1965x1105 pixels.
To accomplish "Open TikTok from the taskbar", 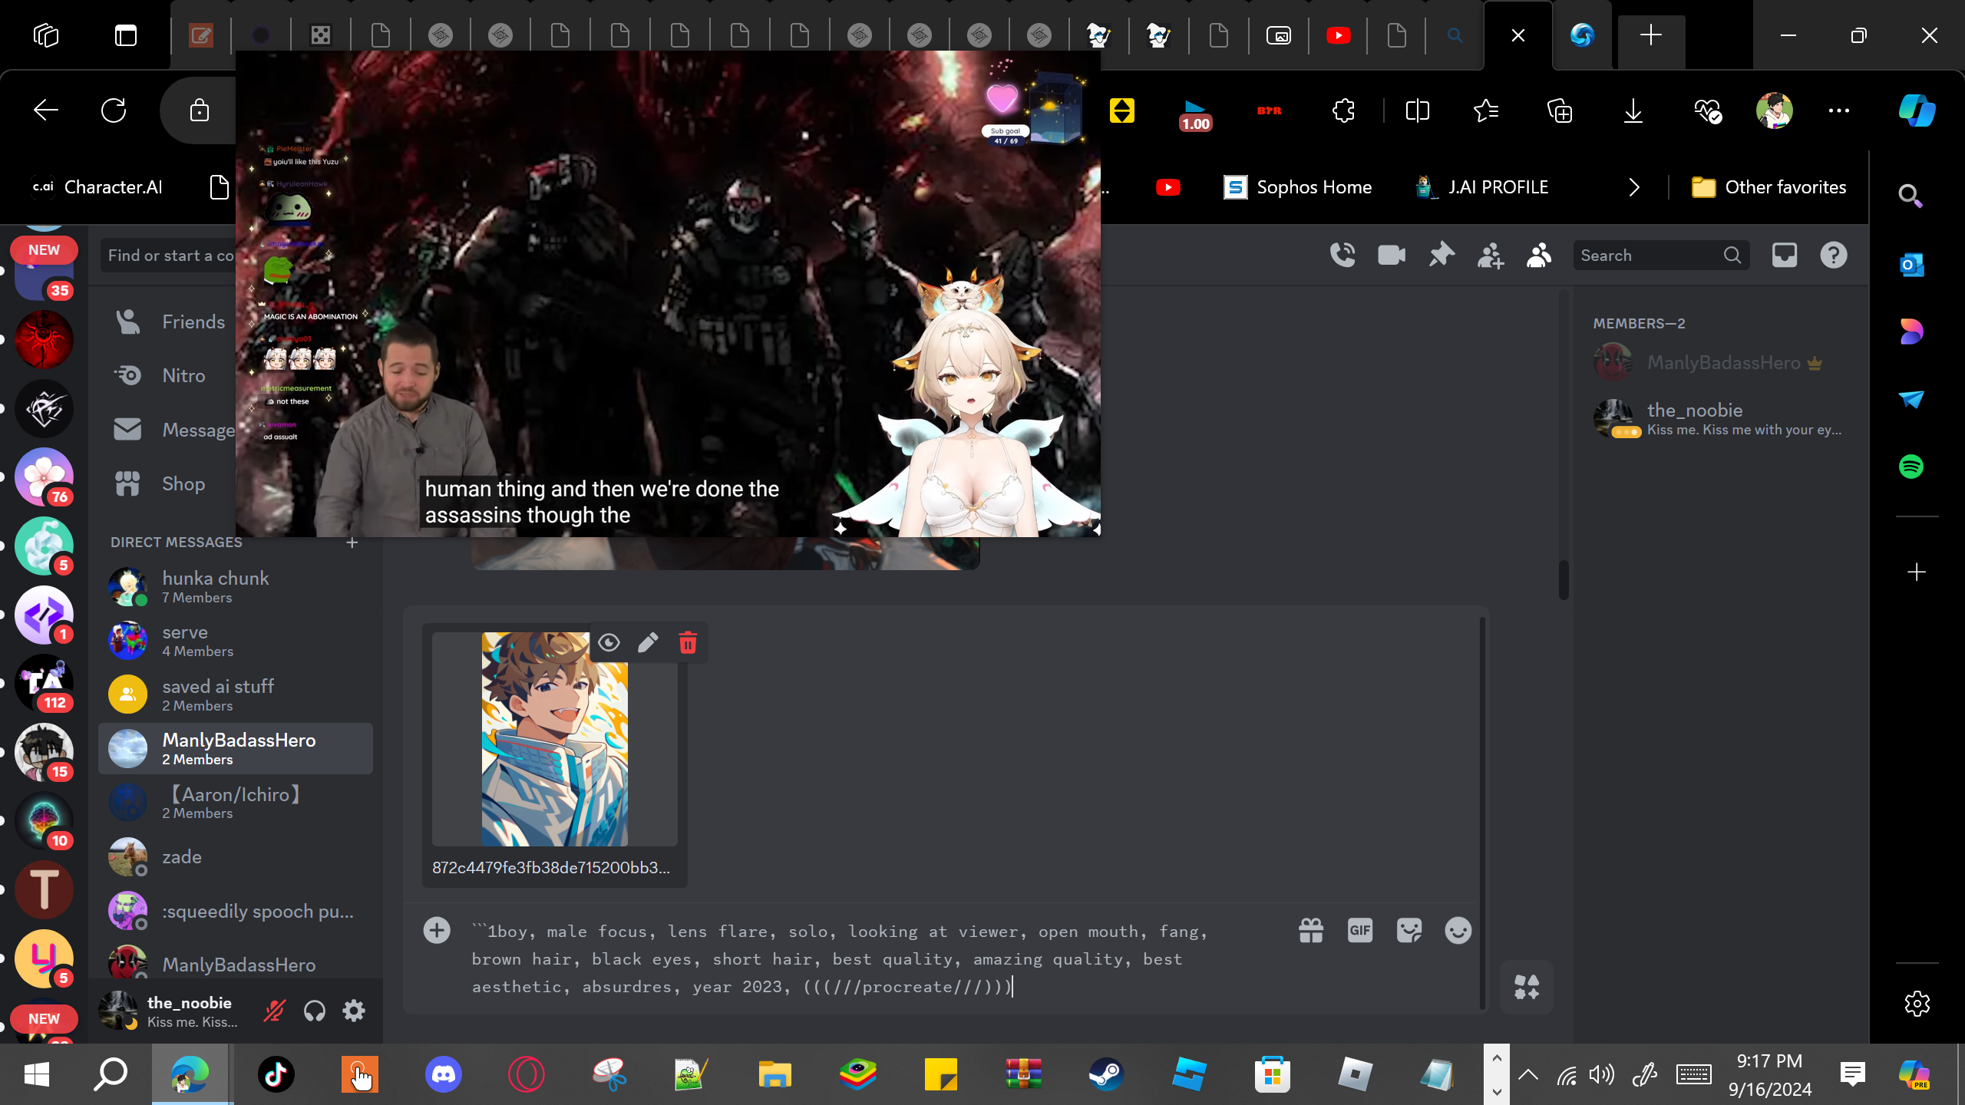I will (x=276, y=1074).
